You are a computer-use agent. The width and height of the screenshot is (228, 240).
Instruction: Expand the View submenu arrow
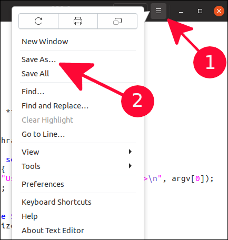click(x=130, y=152)
